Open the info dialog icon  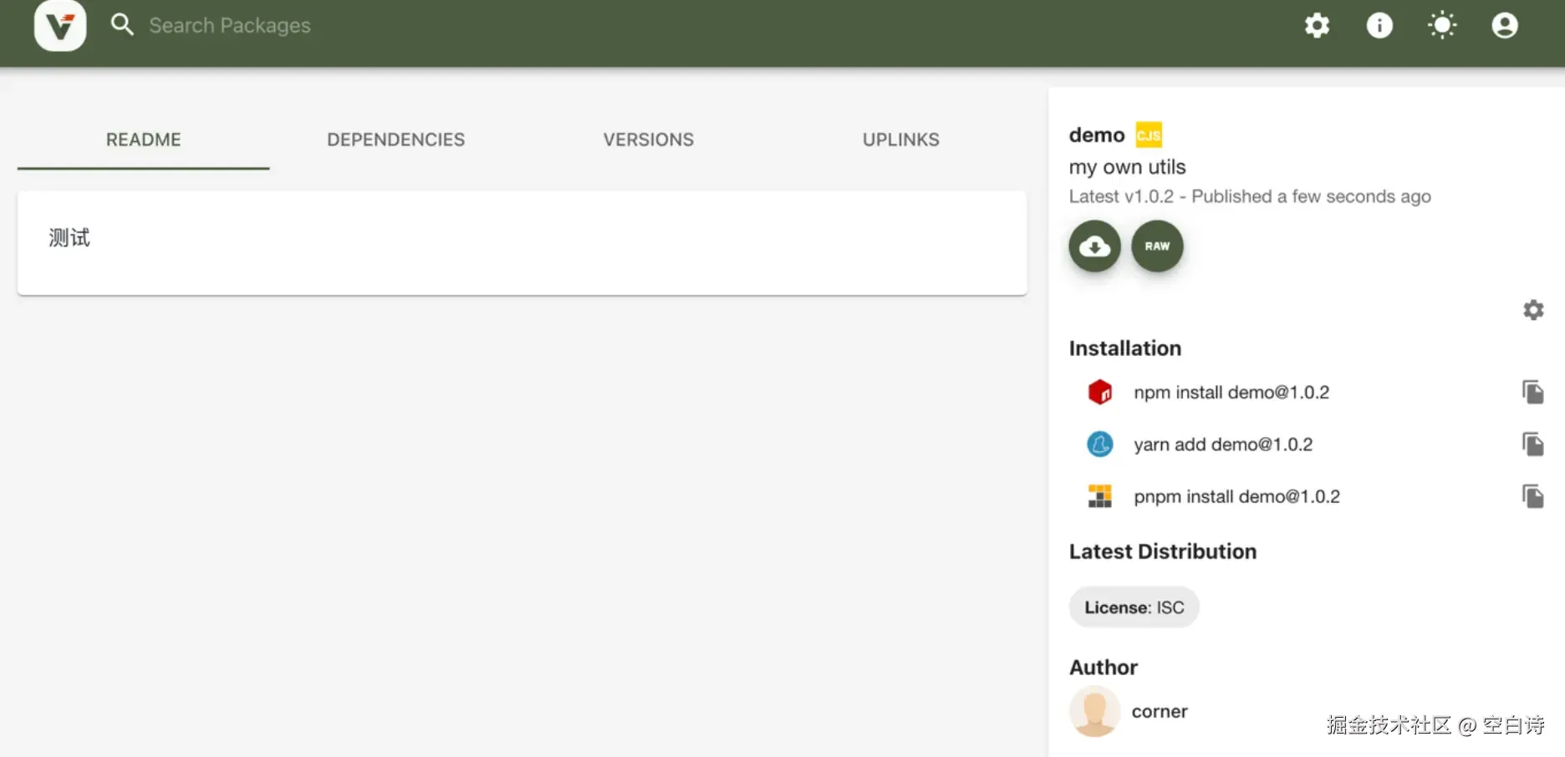tap(1379, 25)
